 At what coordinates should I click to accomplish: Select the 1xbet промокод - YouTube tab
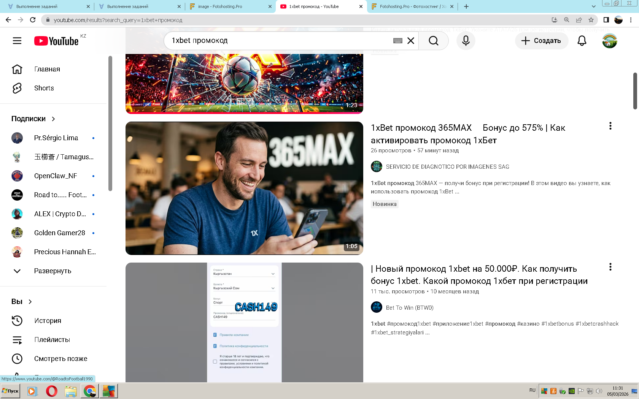(321, 6)
